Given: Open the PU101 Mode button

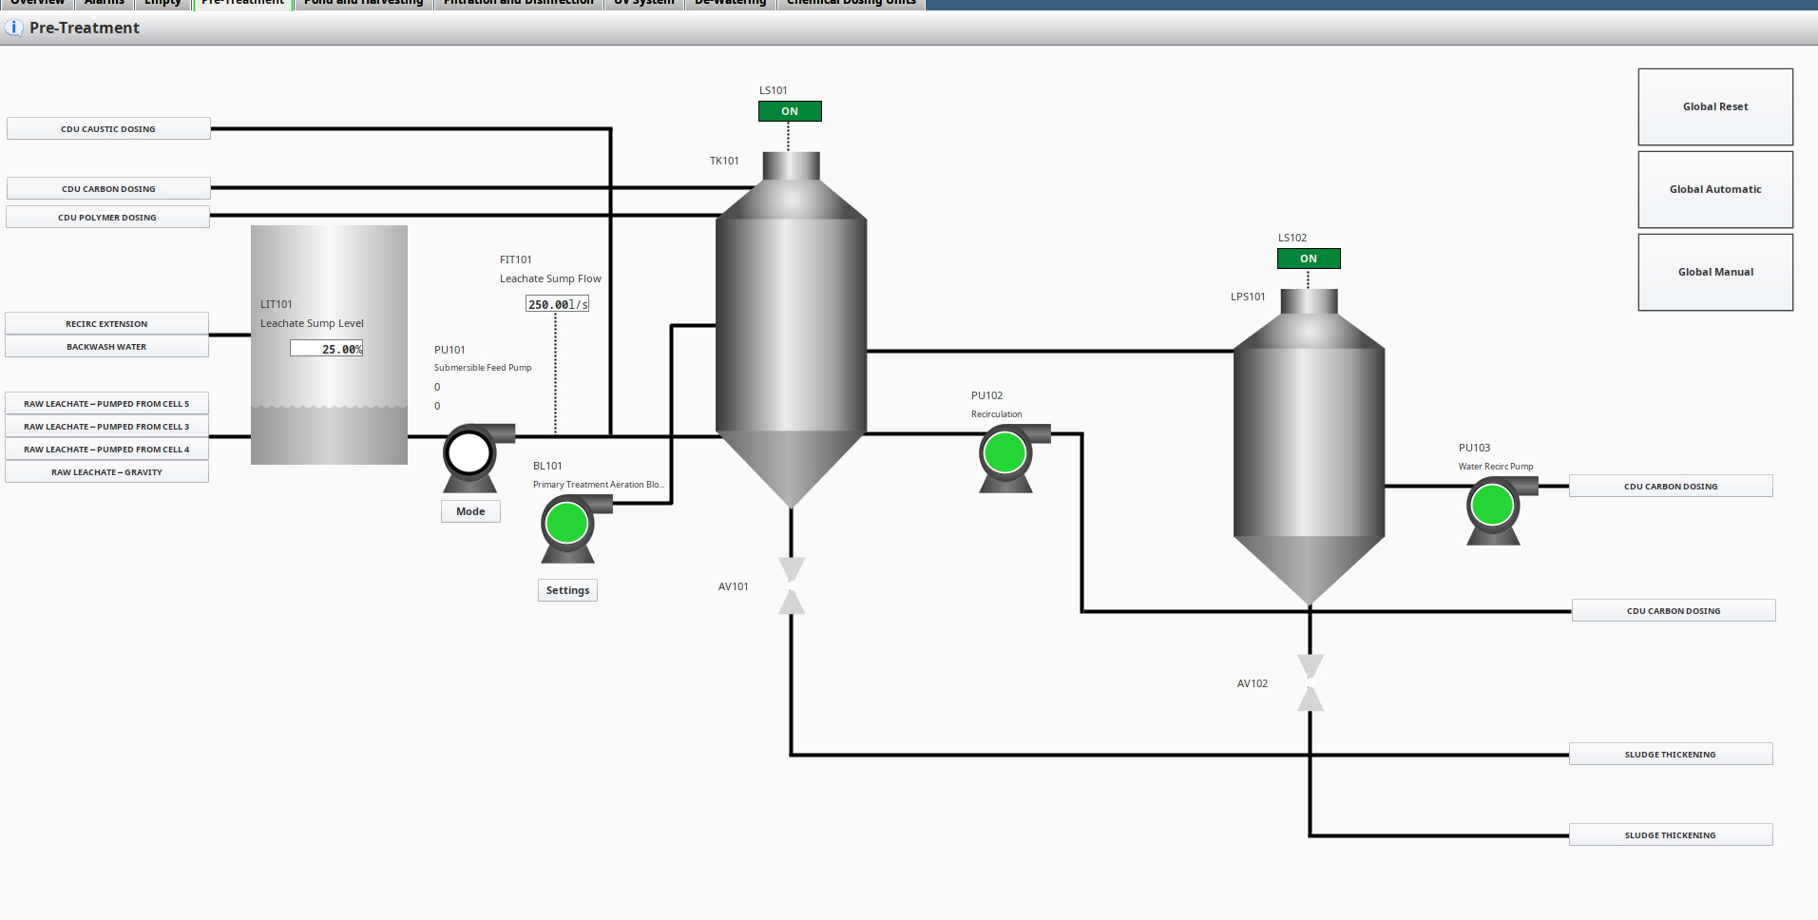Looking at the screenshot, I should (x=470, y=511).
